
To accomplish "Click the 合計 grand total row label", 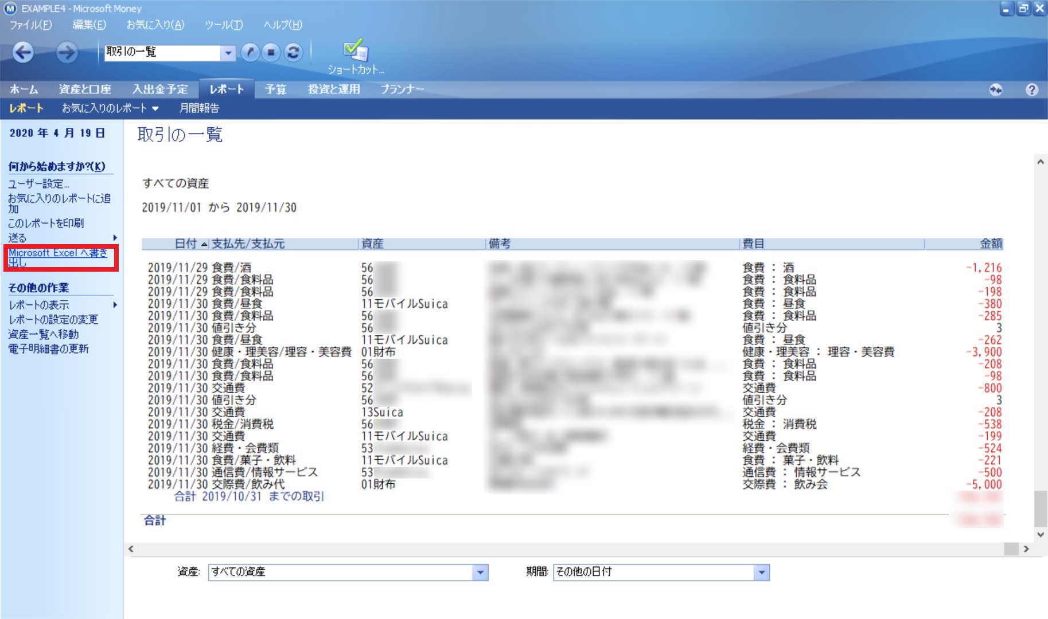I will (154, 520).
